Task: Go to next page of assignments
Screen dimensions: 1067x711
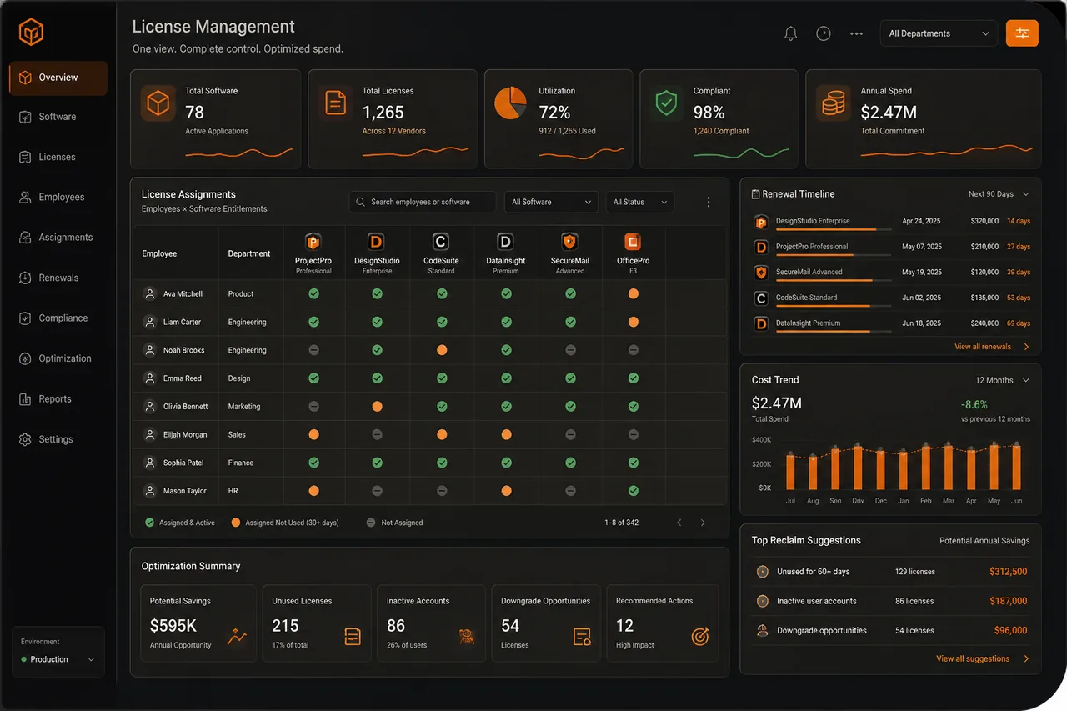Action: 703,523
